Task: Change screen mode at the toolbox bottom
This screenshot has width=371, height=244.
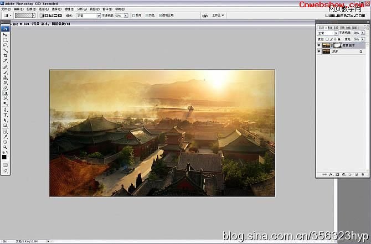Action: 5,171
